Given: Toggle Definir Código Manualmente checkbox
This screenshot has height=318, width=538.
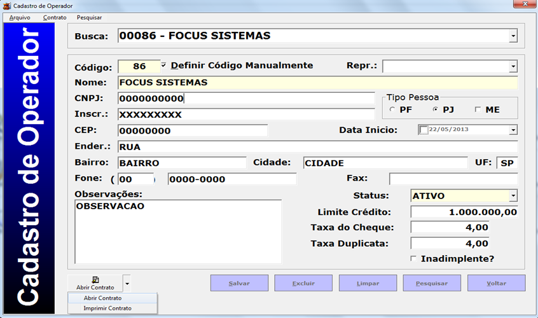Looking at the screenshot, I should click(x=163, y=65).
